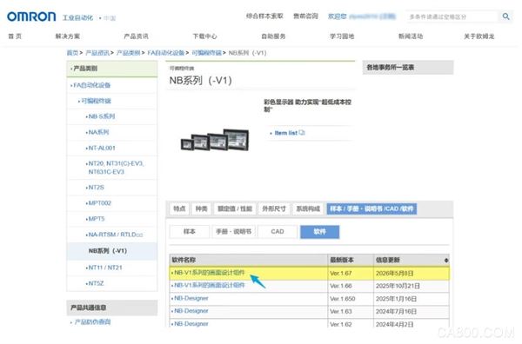
Task: Open MPT5 in the sidebar
Action: [97, 219]
